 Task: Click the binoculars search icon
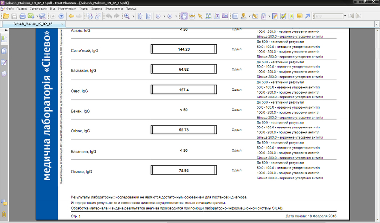click(208, 16)
